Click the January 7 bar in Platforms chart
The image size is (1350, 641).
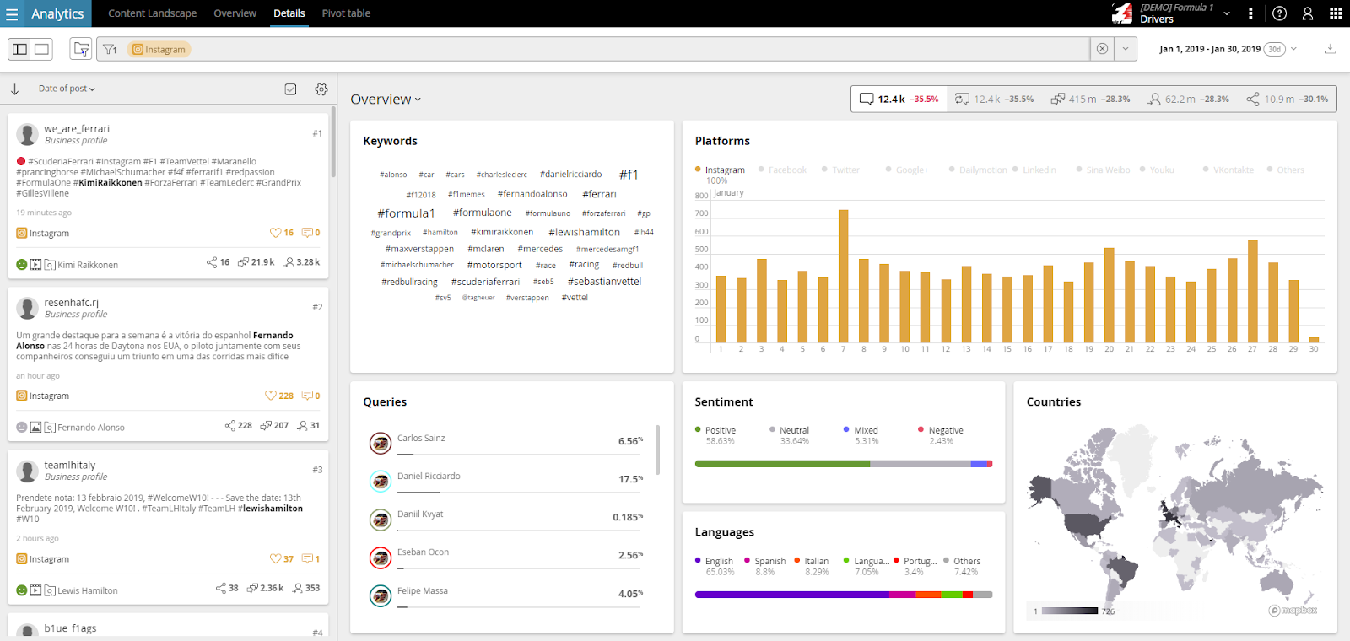[843, 277]
